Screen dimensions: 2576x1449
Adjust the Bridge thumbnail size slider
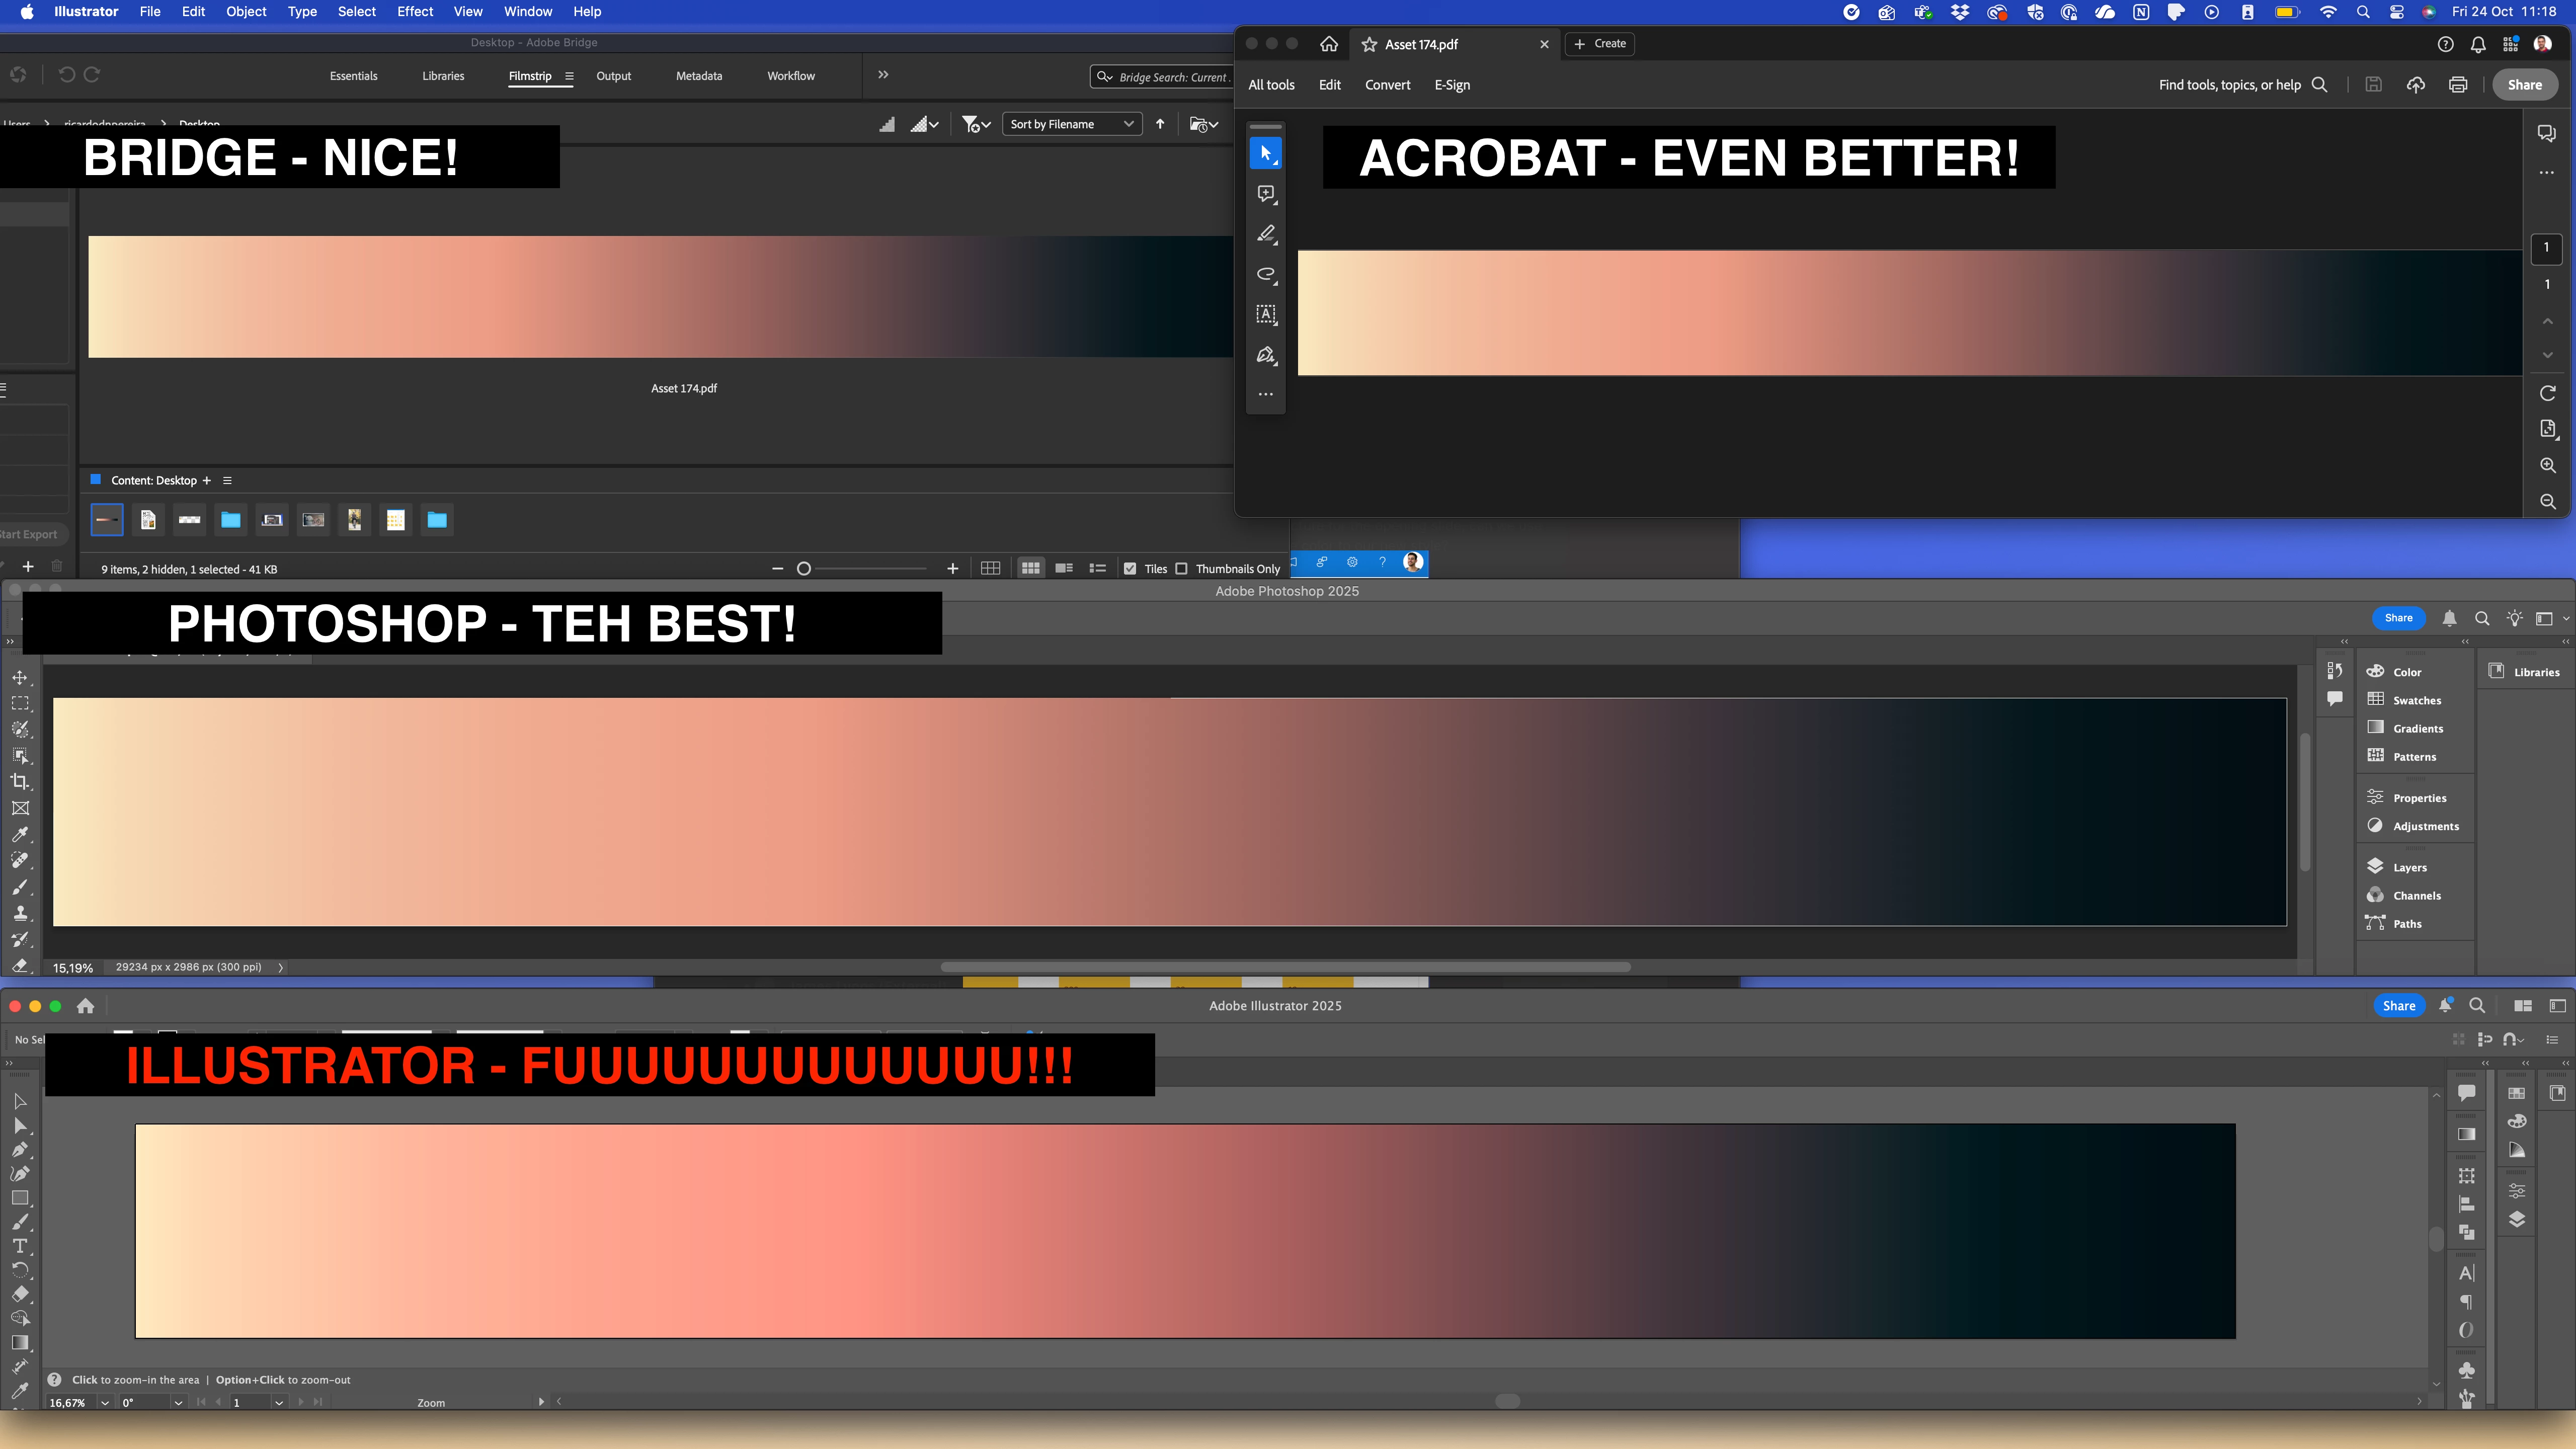(x=804, y=569)
